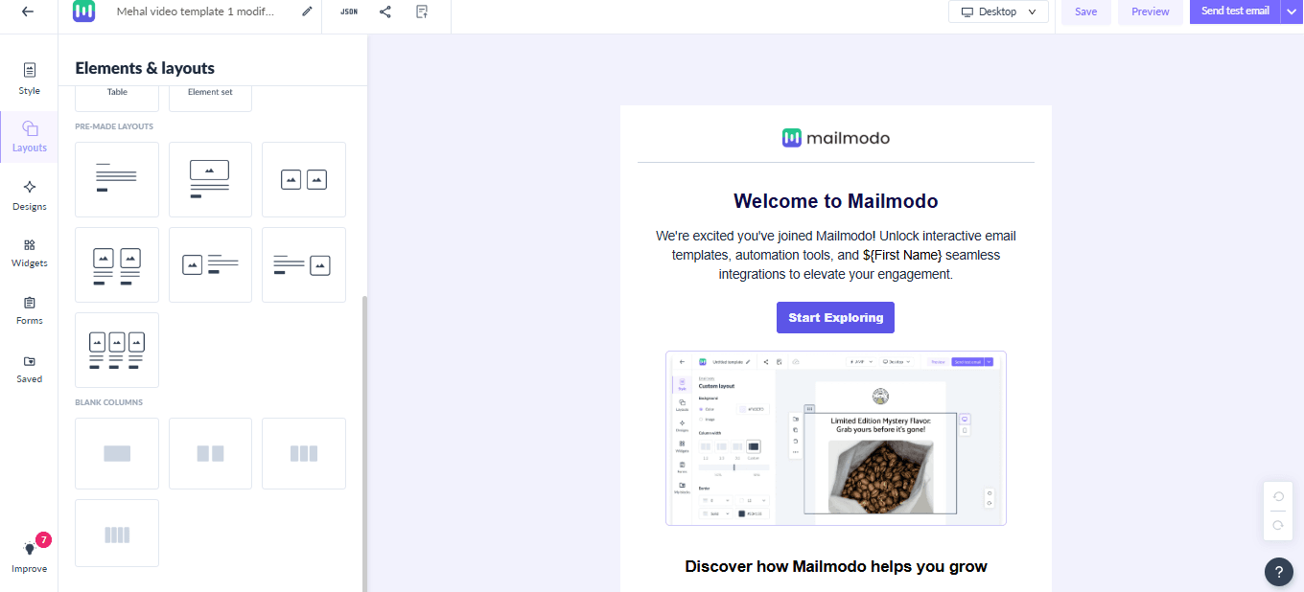Click the share icon in the top bar

[385, 11]
